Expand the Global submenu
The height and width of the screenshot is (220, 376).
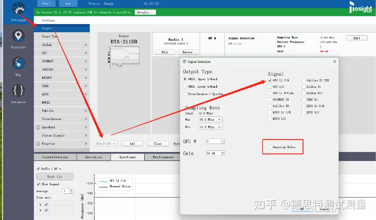tap(62, 45)
